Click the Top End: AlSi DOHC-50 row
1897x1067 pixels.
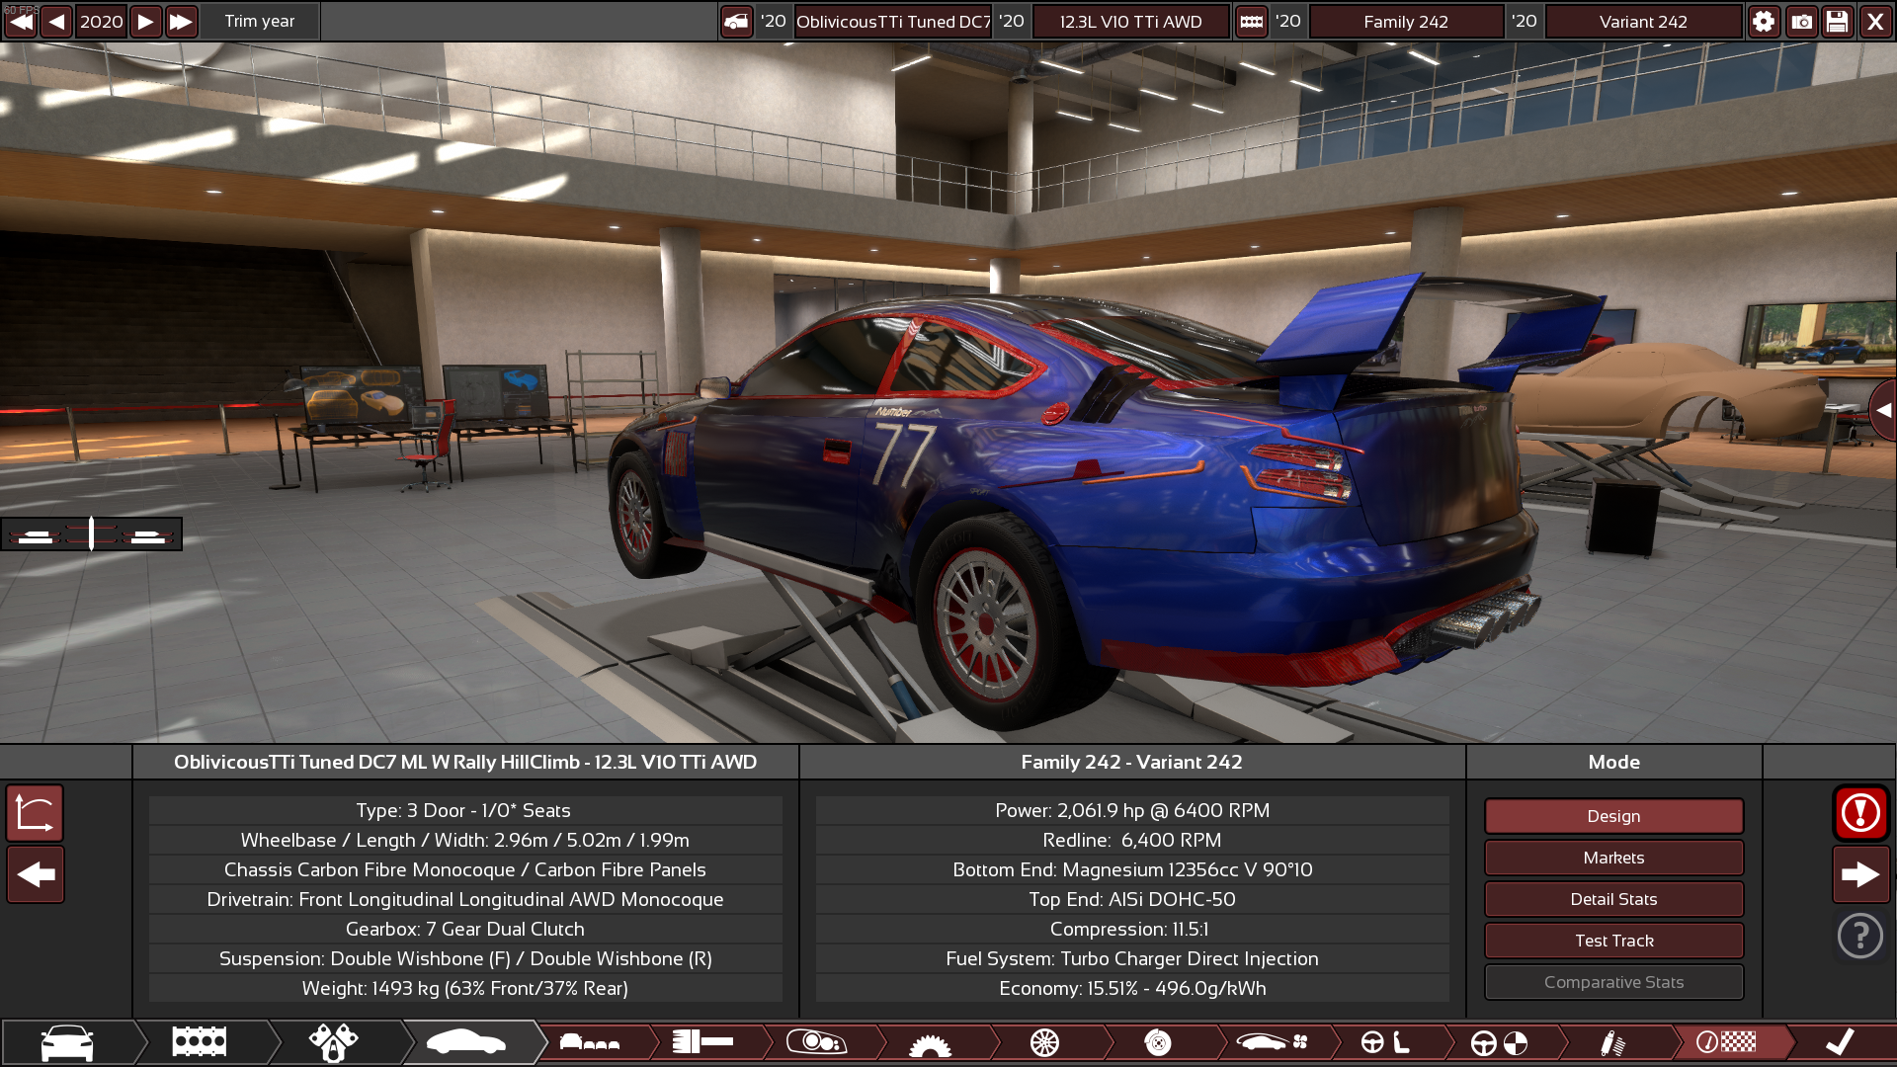pyautogui.click(x=1132, y=899)
